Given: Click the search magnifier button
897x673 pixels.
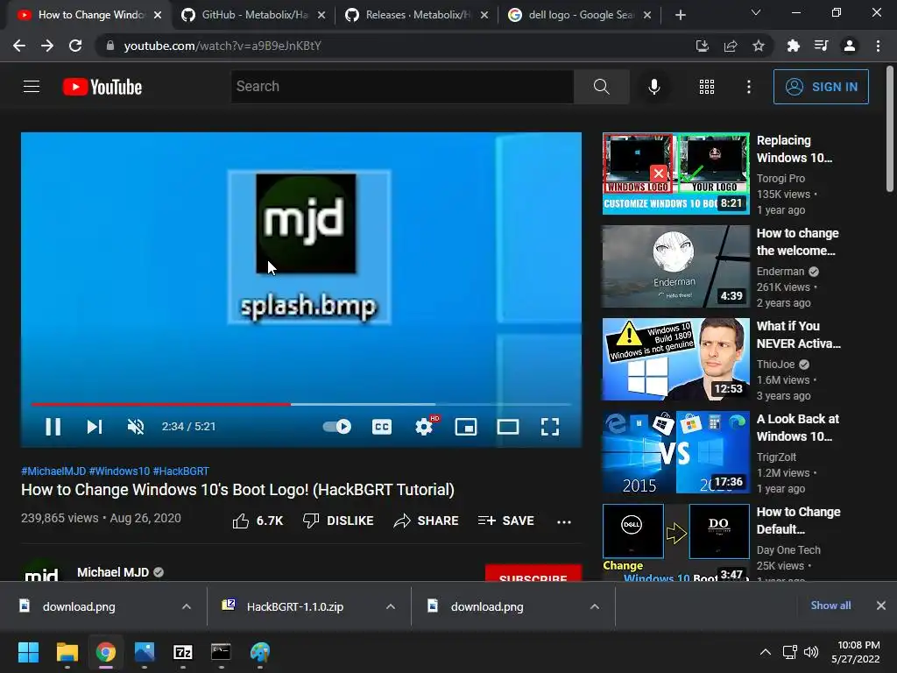Looking at the screenshot, I should [601, 87].
